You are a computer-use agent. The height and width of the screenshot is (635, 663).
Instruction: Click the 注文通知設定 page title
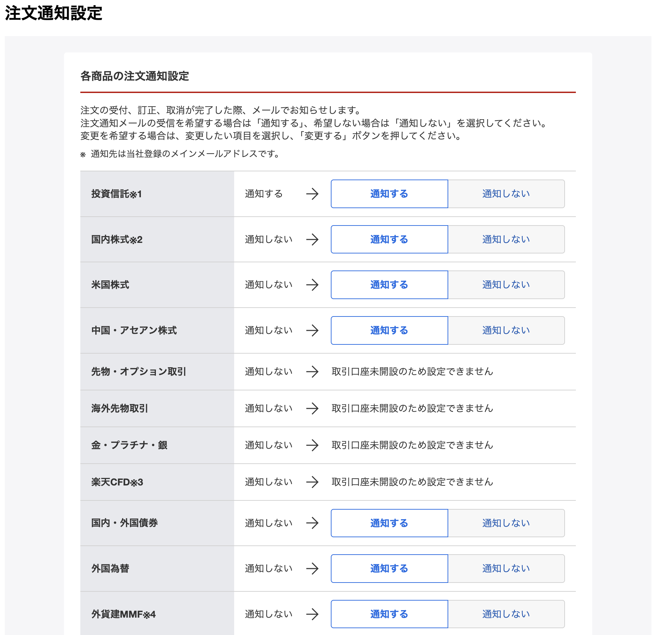point(54,14)
